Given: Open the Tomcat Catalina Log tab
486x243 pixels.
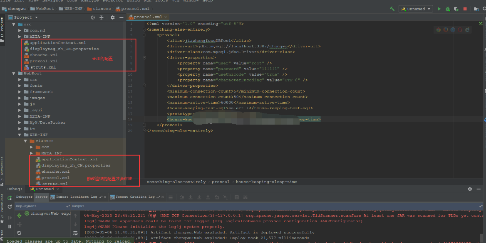Looking at the screenshot, I should tap(135, 197).
